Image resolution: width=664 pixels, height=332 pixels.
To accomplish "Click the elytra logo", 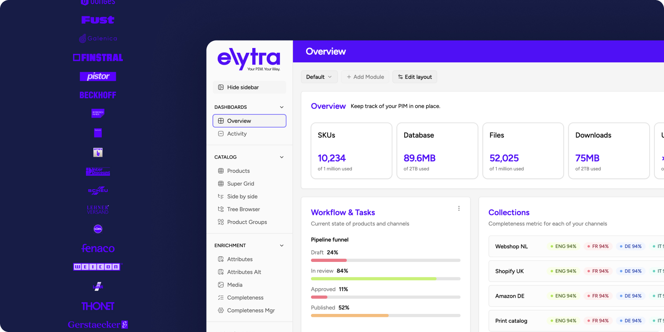I will (x=249, y=59).
